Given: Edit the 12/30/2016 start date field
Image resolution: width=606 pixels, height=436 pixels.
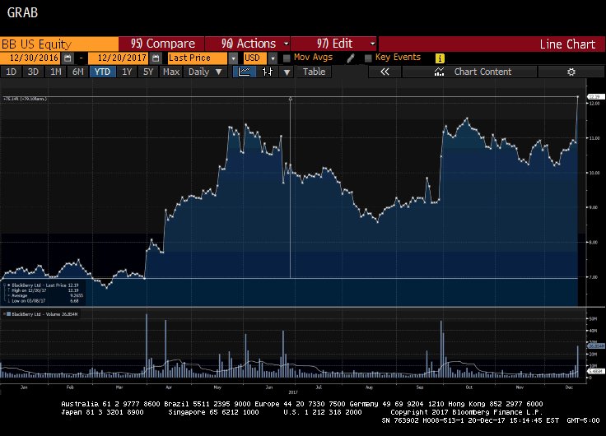Looking at the screenshot, I should [30, 58].
